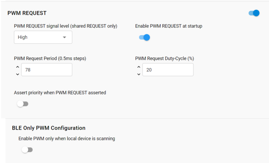This screenshot has height=163, width=269.
Task: Click the Enable PWM only when scanning label
Action: pyautogui.click(x=67, y=138)
